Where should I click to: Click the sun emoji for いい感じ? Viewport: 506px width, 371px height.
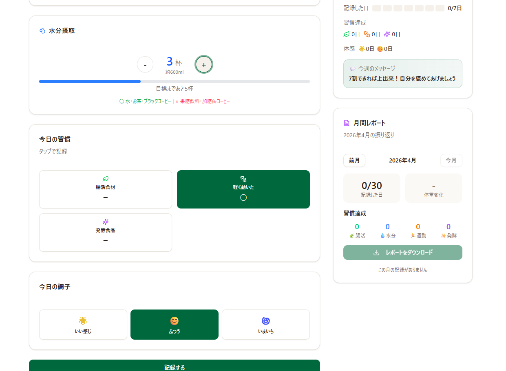pos(83,321)
